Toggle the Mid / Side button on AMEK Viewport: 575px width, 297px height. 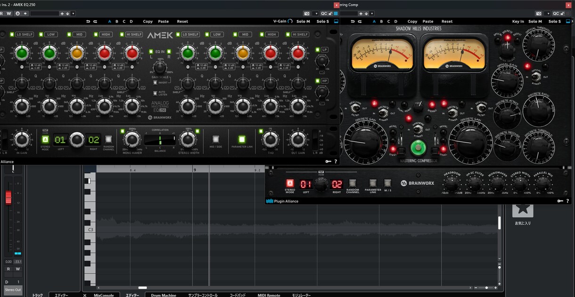pos(216,139)
